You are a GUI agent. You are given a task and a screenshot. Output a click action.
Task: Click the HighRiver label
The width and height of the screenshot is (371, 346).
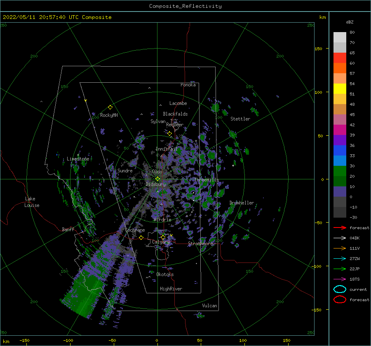click(x=171, y=289)
